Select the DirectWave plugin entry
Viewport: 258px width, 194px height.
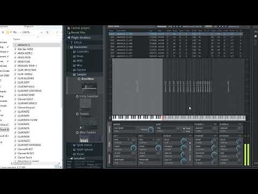pyautogui.click(x=88, y=79)
